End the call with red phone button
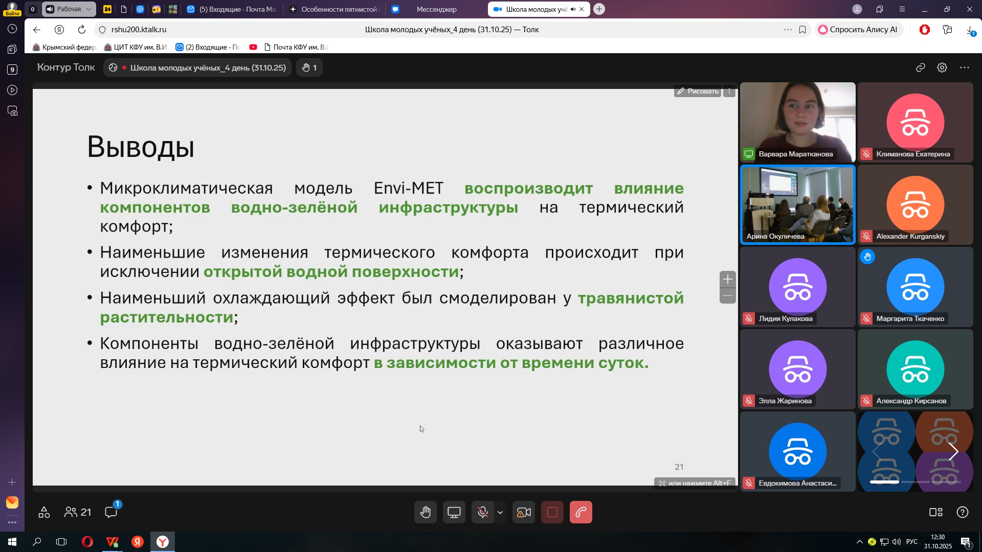 pyautogui.click(x=581, y=512)
